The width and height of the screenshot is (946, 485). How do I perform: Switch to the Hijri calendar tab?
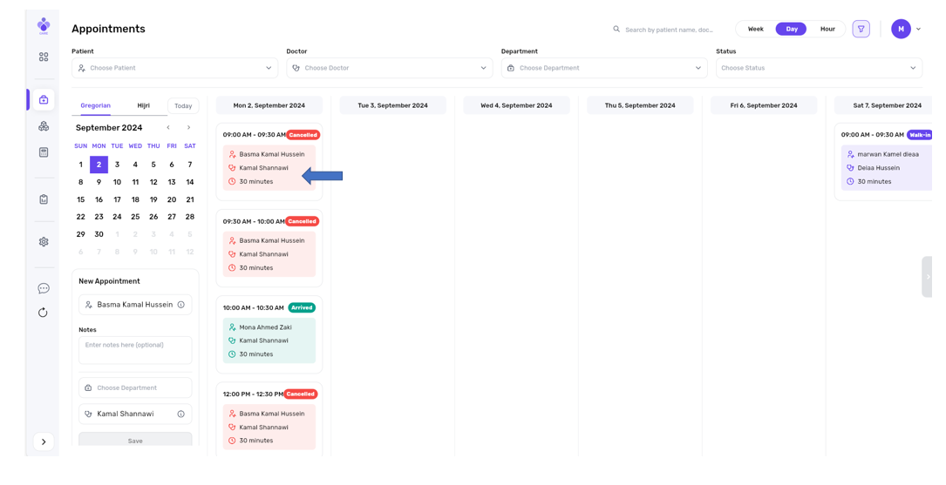pyautogui.click(x=143, y=105)
